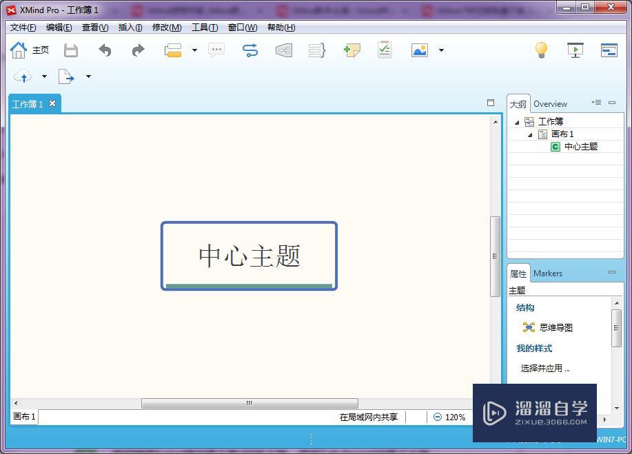Export the workbook icon
Viewport: 632px width, 454px height.
coord(66,76)
